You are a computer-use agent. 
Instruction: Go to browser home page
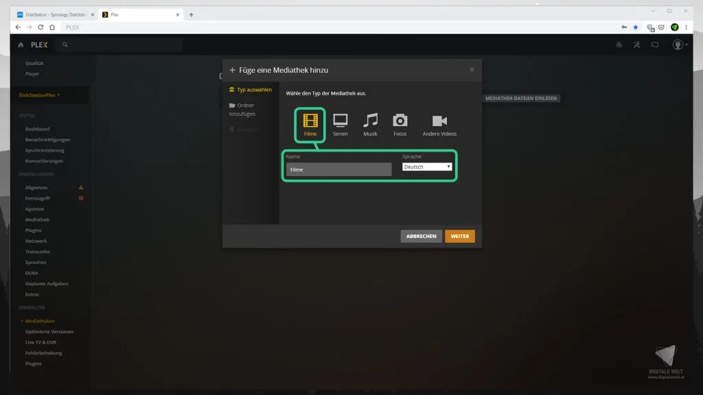(52, 27)
